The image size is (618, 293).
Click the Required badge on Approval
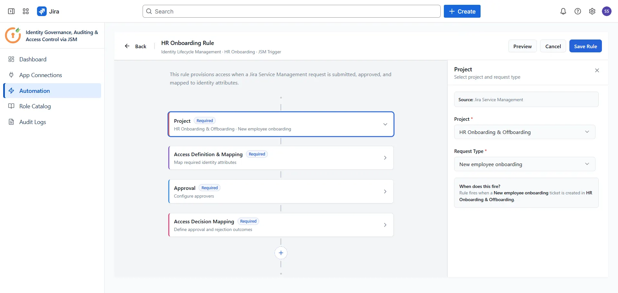click(210, 188)
